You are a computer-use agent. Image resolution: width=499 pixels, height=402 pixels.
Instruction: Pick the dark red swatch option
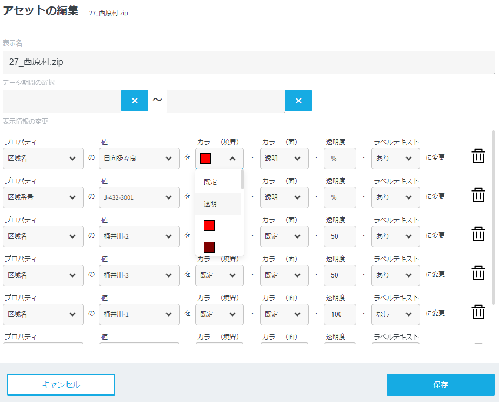click(209, 247)
